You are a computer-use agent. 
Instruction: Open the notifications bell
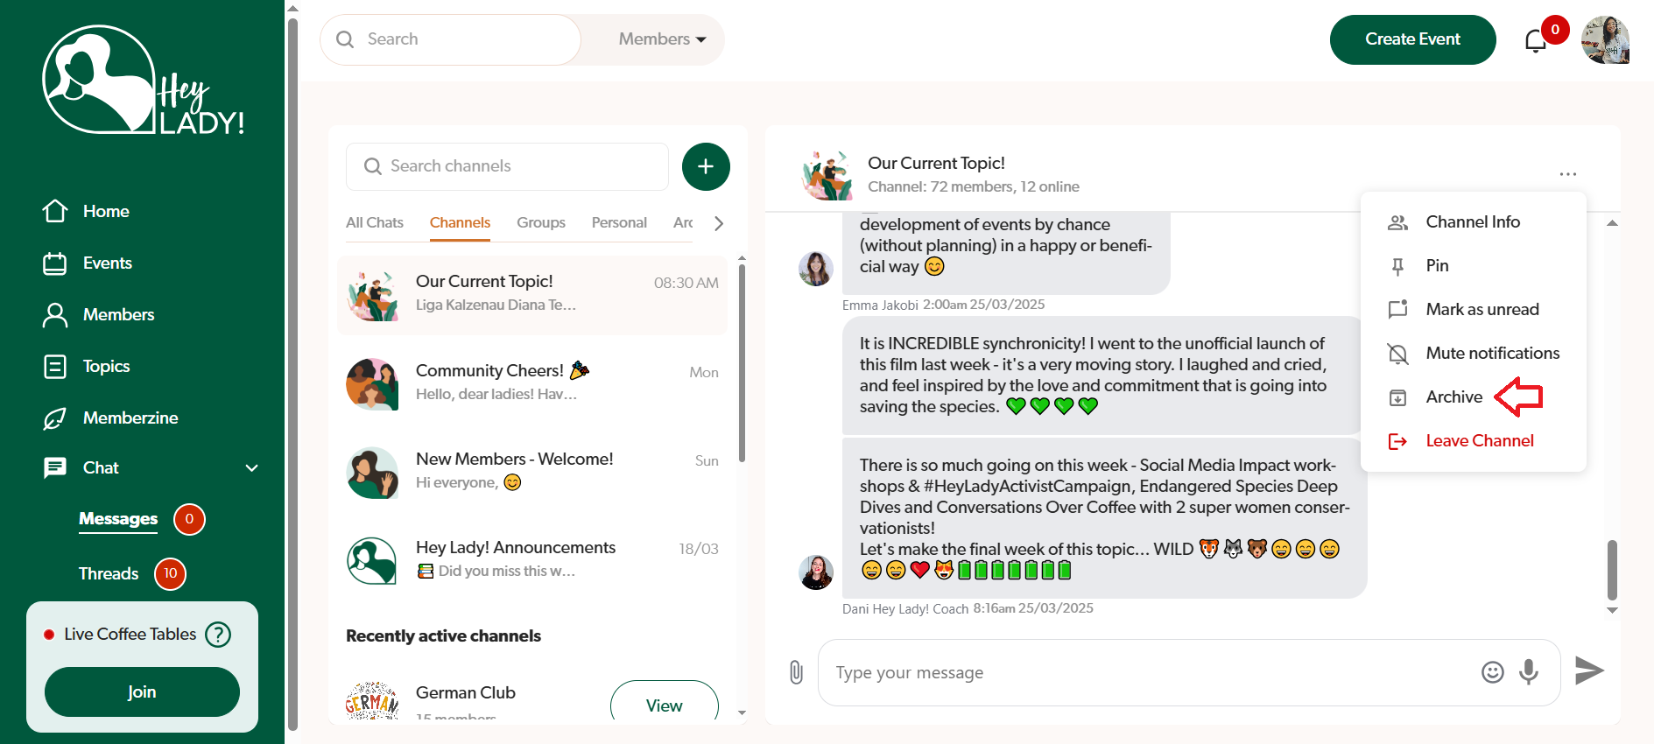(1535, 40)
